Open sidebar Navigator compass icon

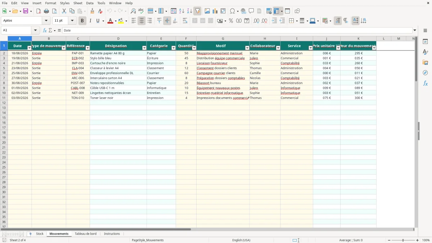(x=425, y=73)
